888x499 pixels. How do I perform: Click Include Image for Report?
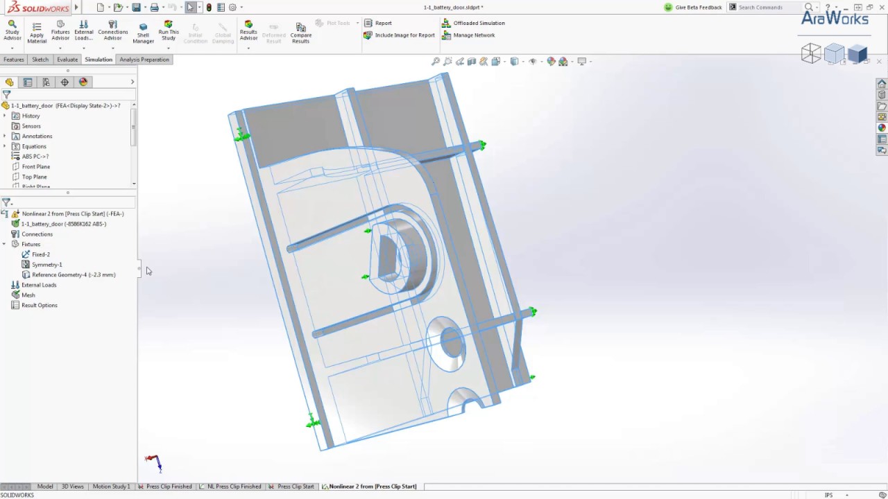400,35
